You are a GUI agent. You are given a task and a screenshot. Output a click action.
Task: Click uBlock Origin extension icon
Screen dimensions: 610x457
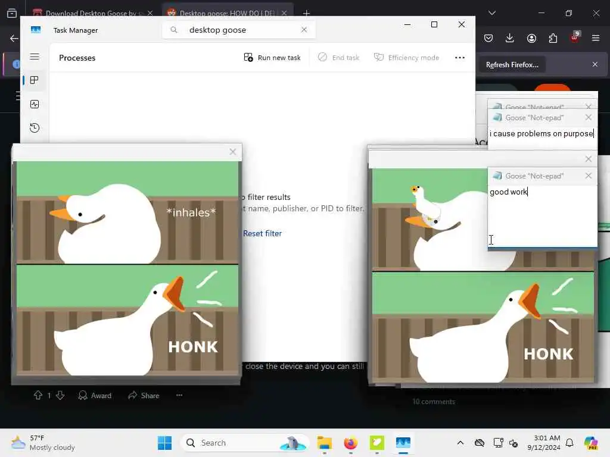coord(574,37)
